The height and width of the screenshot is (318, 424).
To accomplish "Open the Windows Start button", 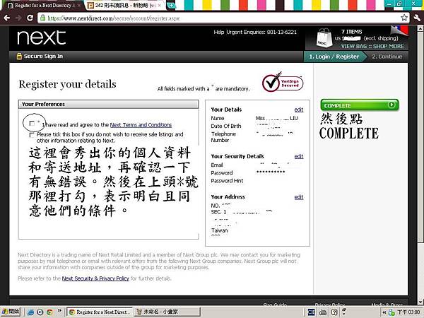I will click(x=11, y=312).
